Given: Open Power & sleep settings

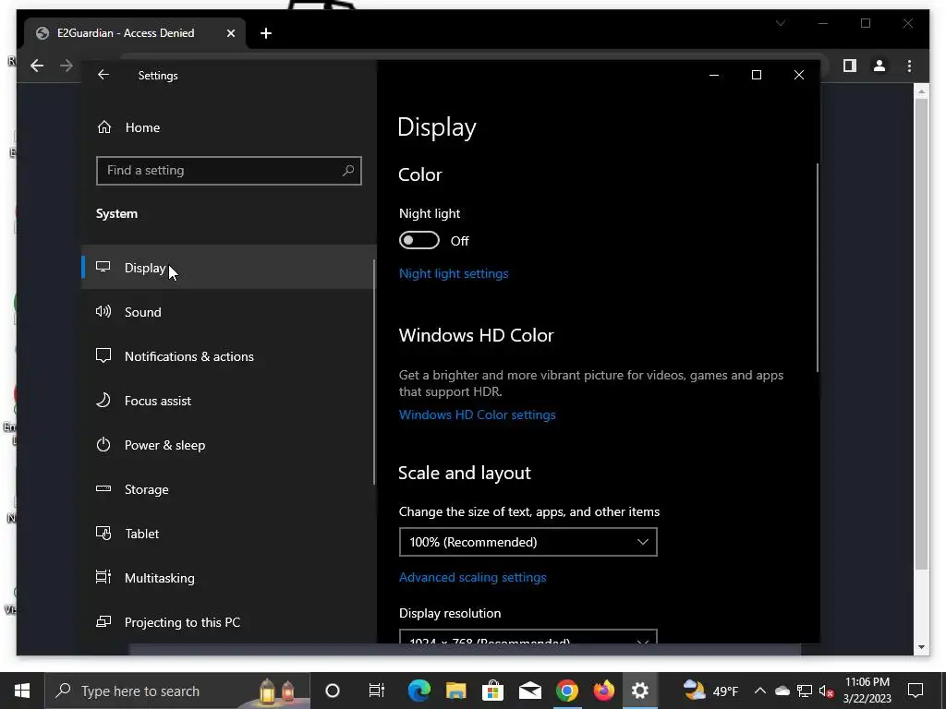Looking at the screenshot, I should coord(228,445).
